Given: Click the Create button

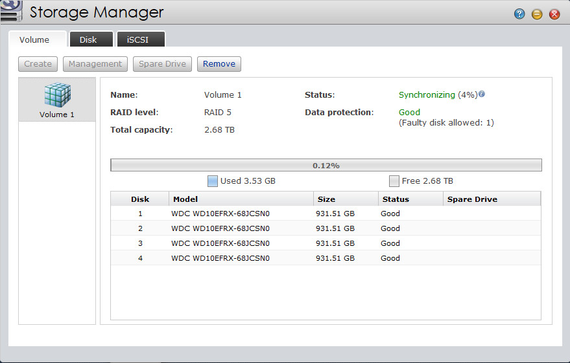Looking at the screenshot, I should point(38,64).
